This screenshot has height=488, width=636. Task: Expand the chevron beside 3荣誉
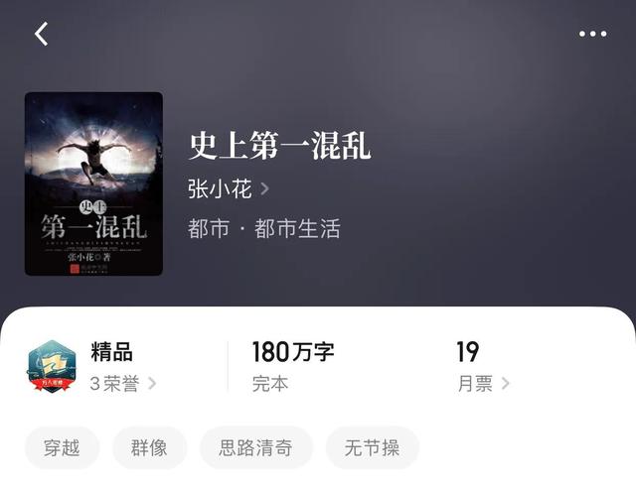click(152, 383)
